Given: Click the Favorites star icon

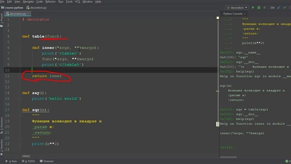Looking at the screenshot, I should pos(2,154).
